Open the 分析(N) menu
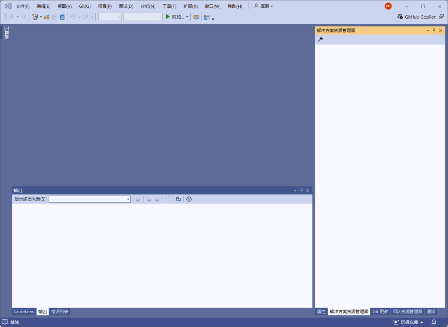Viewport: 448px width, 327px height. pos(148,6)
